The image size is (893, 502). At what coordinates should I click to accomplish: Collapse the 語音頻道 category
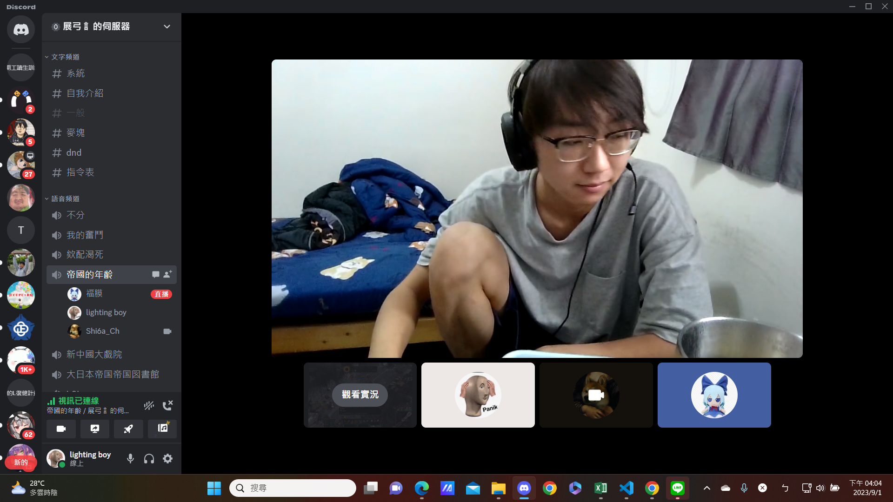pyautogui.click(x=65, y=198)
